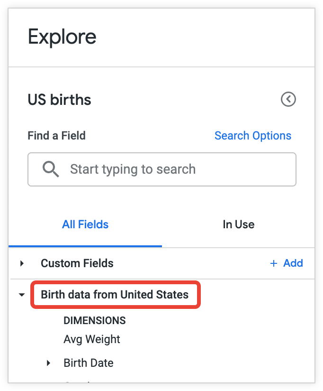
Task: Expand the Custom Fields section arrow
Action: [22, 263]
